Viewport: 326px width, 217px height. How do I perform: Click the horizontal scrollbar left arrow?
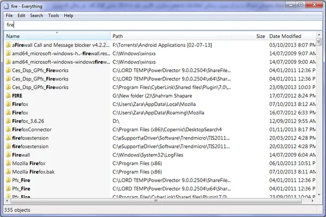[7, 201]
